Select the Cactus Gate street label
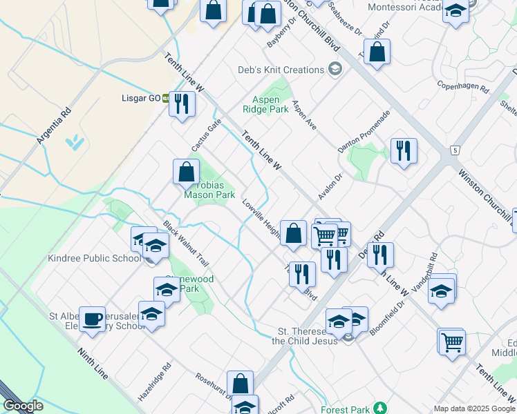Viewport: 517px width, 414px height. 207,136
